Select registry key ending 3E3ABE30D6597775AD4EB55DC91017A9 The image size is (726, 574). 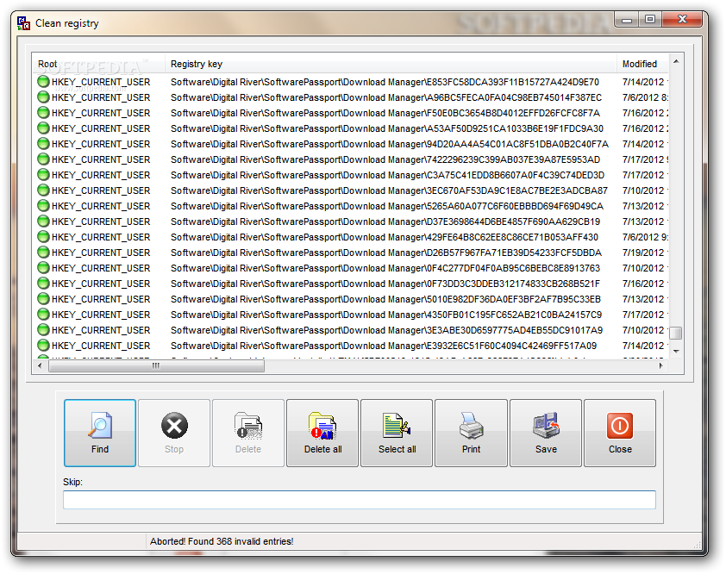[x=386, y=330]
